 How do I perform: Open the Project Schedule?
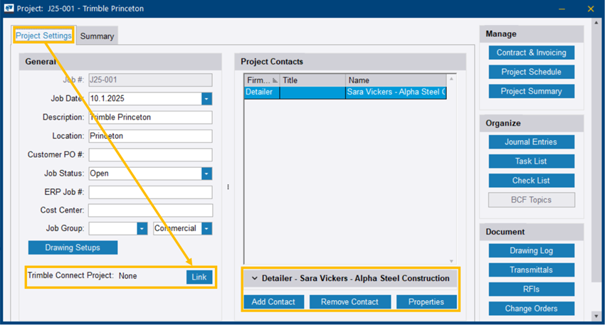pos(531,72)
